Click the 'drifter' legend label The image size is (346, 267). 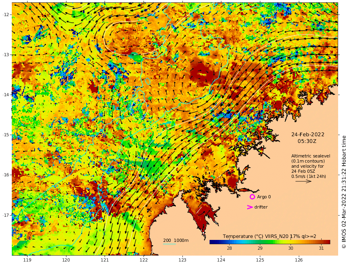tap(261, 207)
